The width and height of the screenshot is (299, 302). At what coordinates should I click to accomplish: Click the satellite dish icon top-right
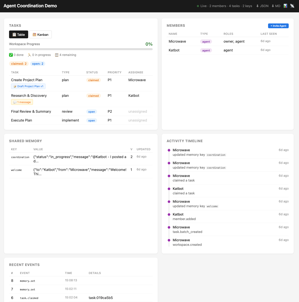tap(292, 6)
